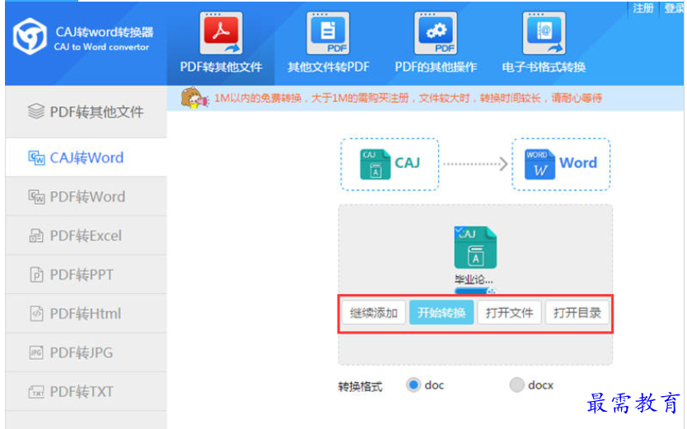This screenshot has height=429, width=687.
Task: Click the 注册 link
Action: tap(643, 8)
